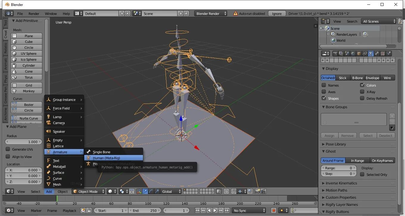The image size is (405, 216).
Task: Choose Human (Meta-Rig) from the Armature submenu
Action: click(106, 158)
